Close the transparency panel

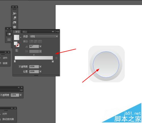tap(22, 87)
